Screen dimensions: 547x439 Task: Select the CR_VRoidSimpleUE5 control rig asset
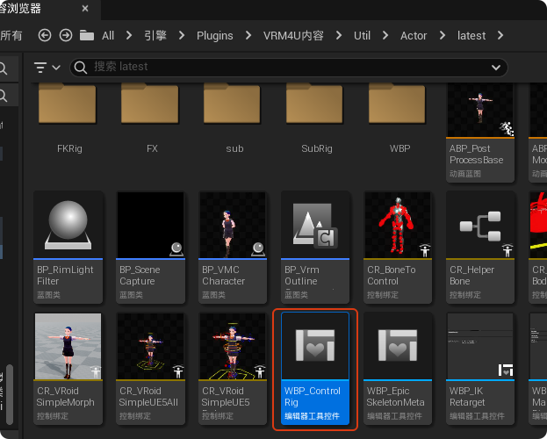coord(233,369)
